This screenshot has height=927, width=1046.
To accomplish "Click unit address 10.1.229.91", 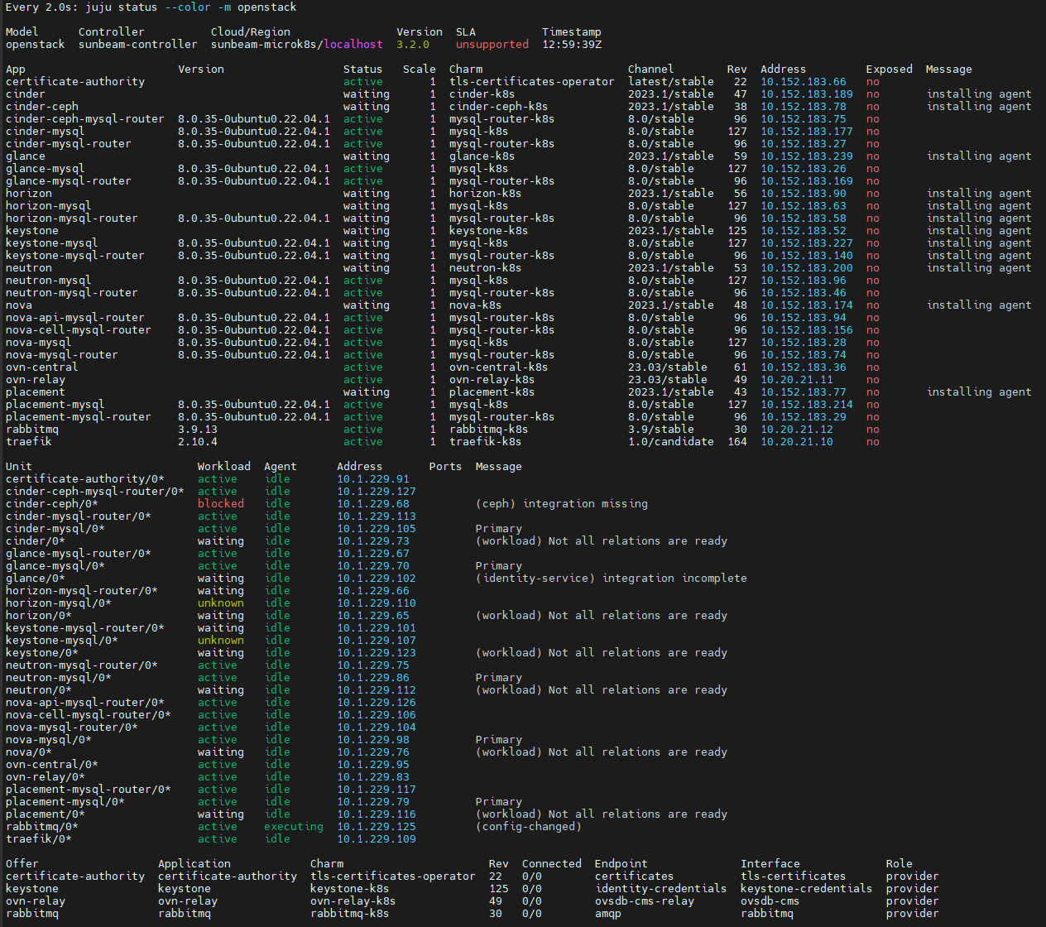I will pyautogui.click(x=372, y=479).
